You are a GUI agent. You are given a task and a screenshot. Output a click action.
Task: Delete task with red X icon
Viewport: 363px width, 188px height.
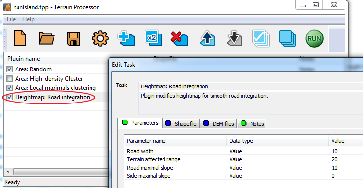tap(180, 38)
